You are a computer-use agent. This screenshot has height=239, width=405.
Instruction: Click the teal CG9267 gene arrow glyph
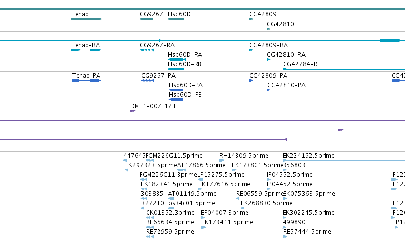click(x=146, y=19)
